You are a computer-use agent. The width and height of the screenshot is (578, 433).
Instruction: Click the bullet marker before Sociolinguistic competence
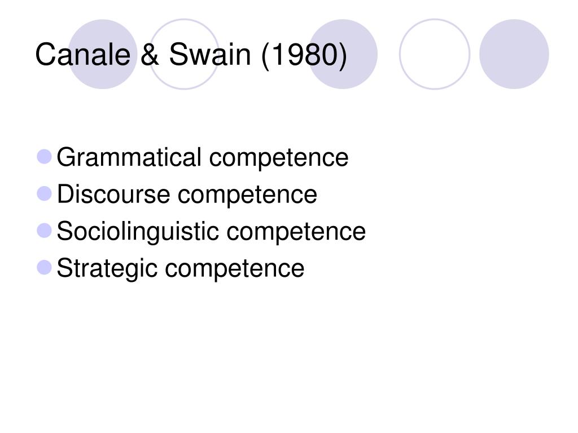coord(44,231)
